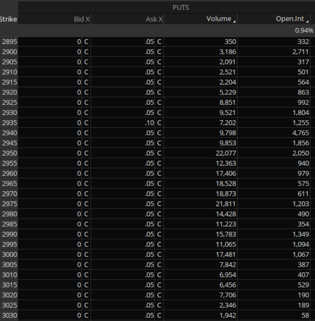Click the bid price for strike 2900
This screenshot has height=321, width=315.
pos(79,52)
